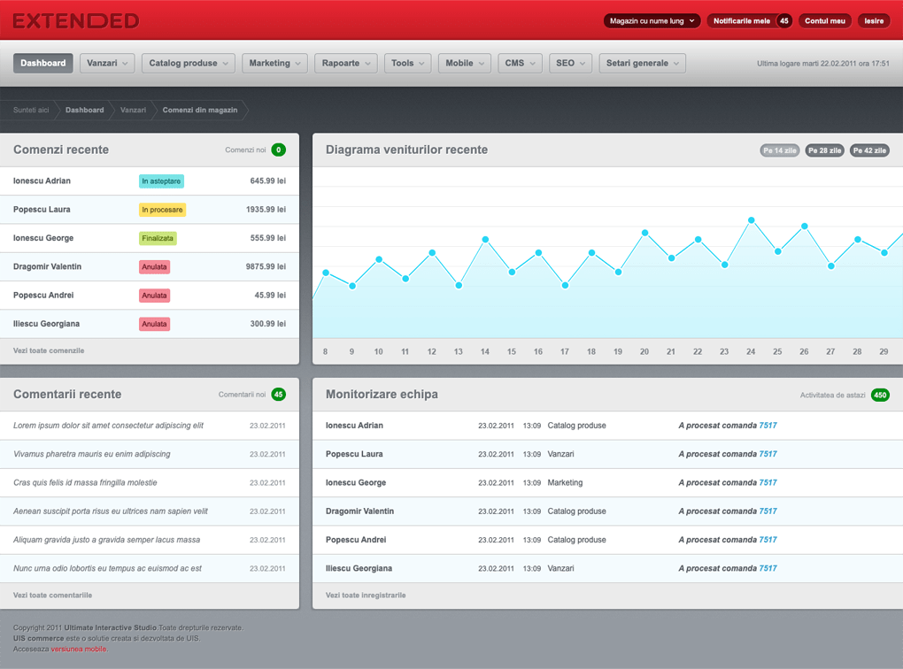
Task: Click the In procesare status tag
Action: click(162, 210)
